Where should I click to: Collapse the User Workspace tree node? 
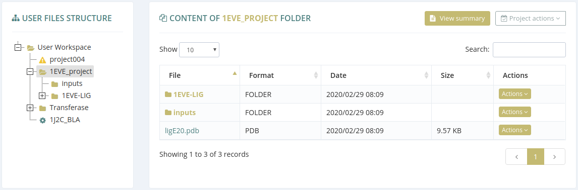coord(18,47)
